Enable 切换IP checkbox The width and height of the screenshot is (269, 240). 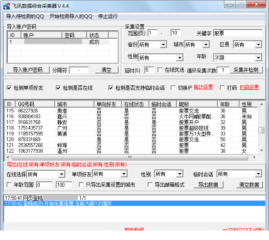click(173, 88)
